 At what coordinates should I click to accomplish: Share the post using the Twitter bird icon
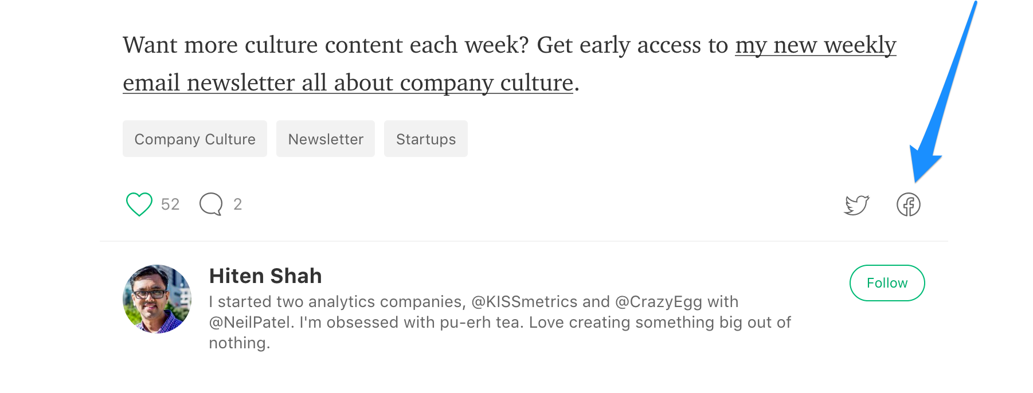(856, 205)
